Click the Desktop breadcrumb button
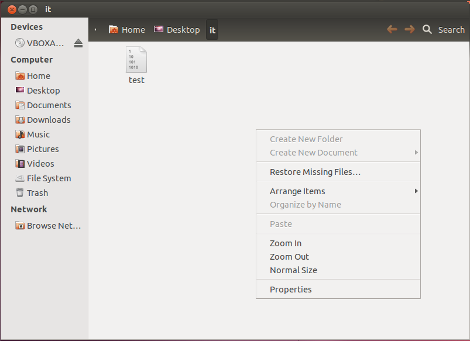The width and height of the screenshot is (470, 341). [x=177, y=30]
